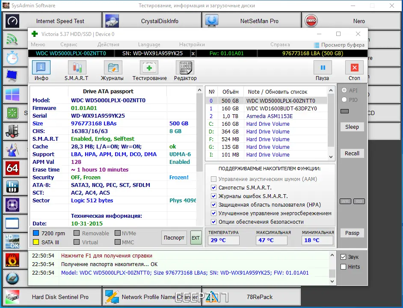This screenshot has width=403, height=308.
Task: Toggle Управление акустическим шумом (AAM) checkbox
Action: (213, 179)
